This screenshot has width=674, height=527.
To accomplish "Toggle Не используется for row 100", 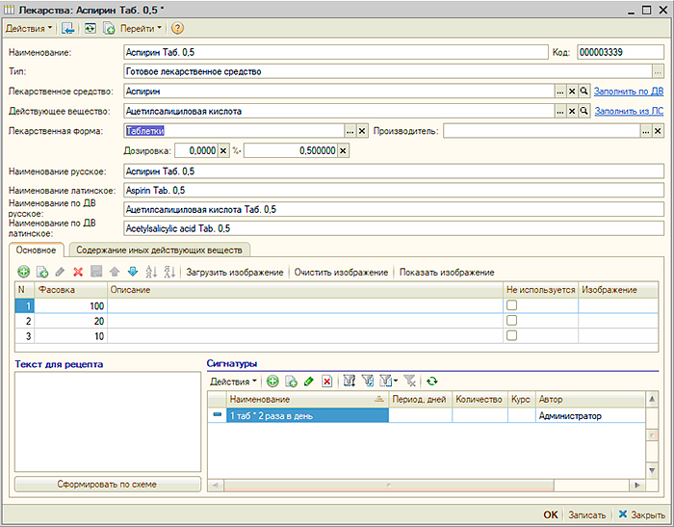I will 512,305.
